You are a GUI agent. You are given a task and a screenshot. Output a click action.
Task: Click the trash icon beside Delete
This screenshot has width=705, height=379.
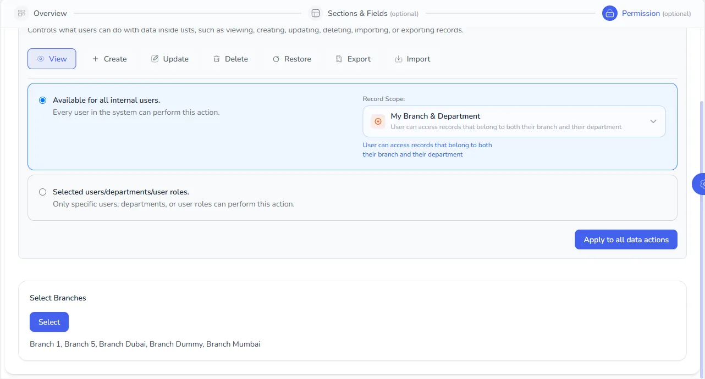pos(217,59)
